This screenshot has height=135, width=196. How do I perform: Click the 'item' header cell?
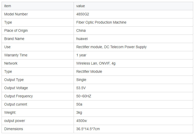pos(8,6)
